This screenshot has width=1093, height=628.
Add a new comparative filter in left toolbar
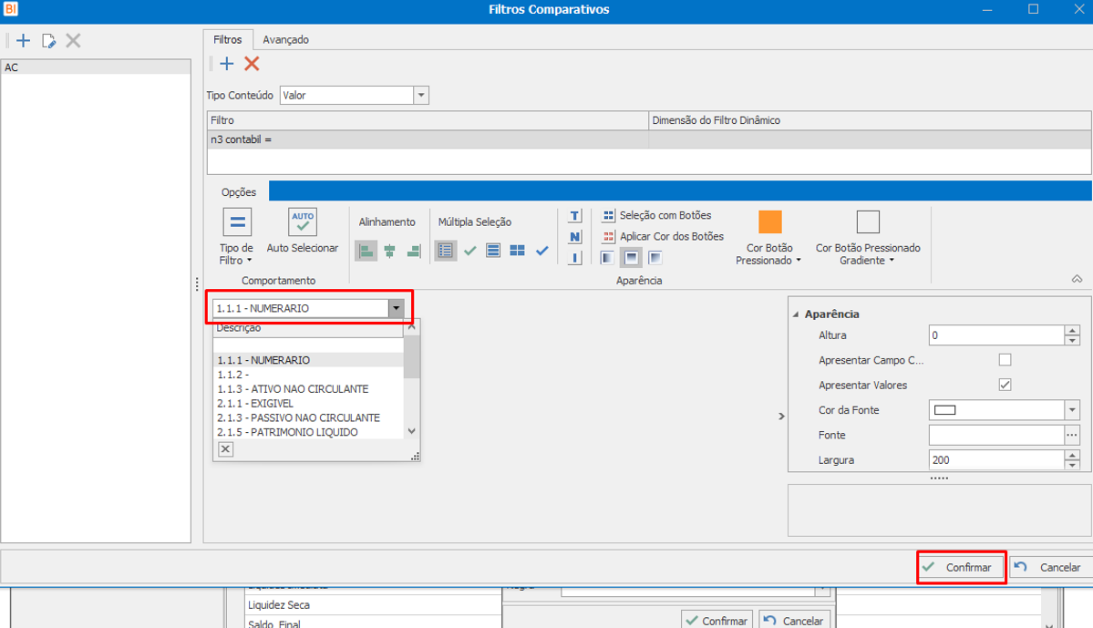click(23, 40)
